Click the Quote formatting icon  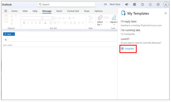click(x=73, y=18)
